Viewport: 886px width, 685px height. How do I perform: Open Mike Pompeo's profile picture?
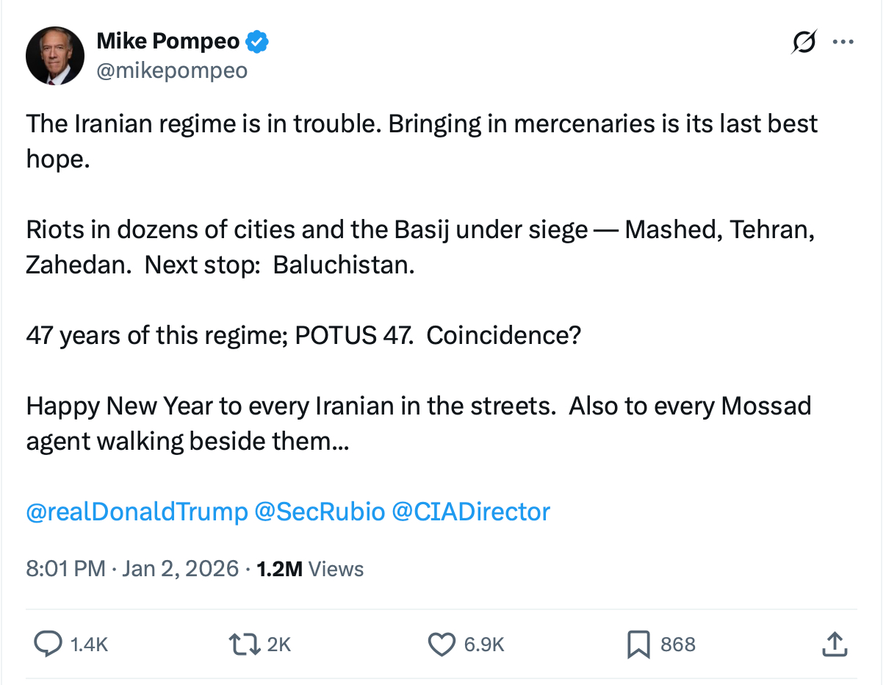point(55,56)
